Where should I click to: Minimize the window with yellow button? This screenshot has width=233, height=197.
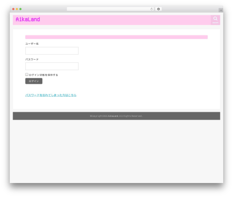tap(17, 9)
